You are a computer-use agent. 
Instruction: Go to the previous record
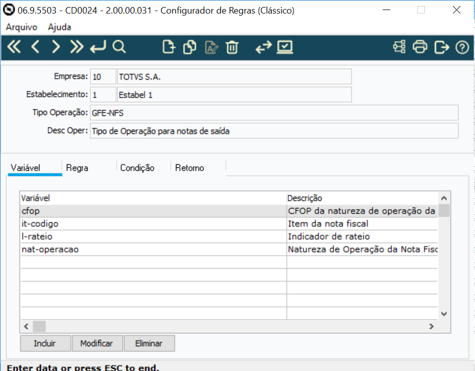pyautogui.click(x=36, y=47)
